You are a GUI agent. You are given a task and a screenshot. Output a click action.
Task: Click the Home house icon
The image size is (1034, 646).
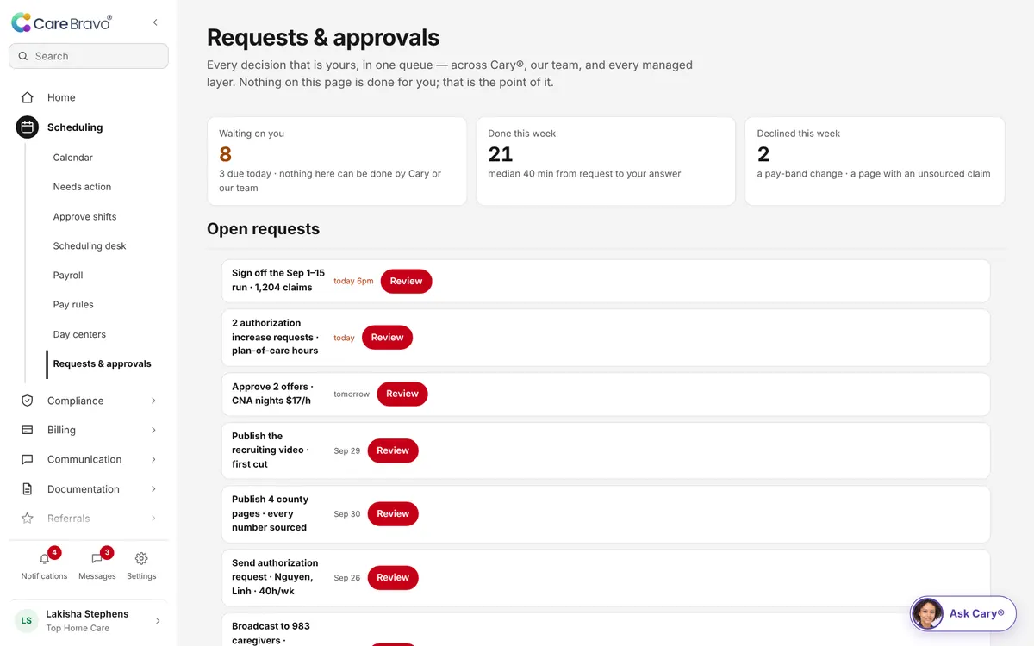coord(28,97)
